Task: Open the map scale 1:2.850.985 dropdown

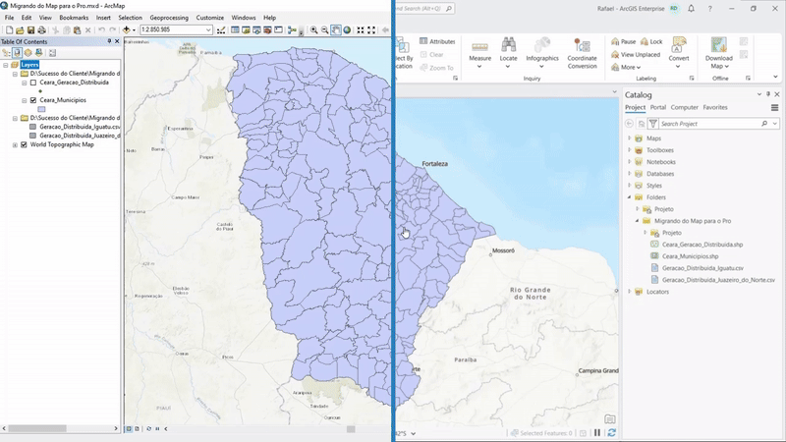Action: 208,30
